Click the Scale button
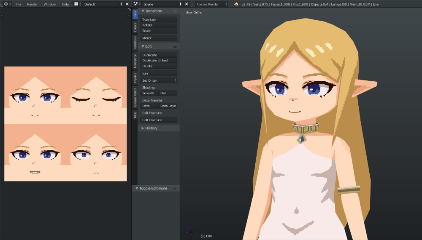 tap(159, 31)
